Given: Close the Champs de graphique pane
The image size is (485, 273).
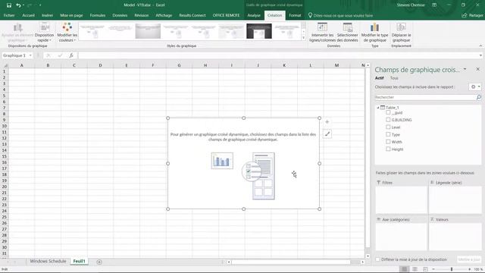Looking at the screenshot, I should (x=477, y=69).
